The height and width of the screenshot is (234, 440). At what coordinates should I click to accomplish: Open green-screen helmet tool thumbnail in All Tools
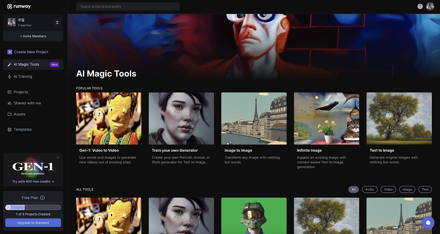(x=254, y=216)
